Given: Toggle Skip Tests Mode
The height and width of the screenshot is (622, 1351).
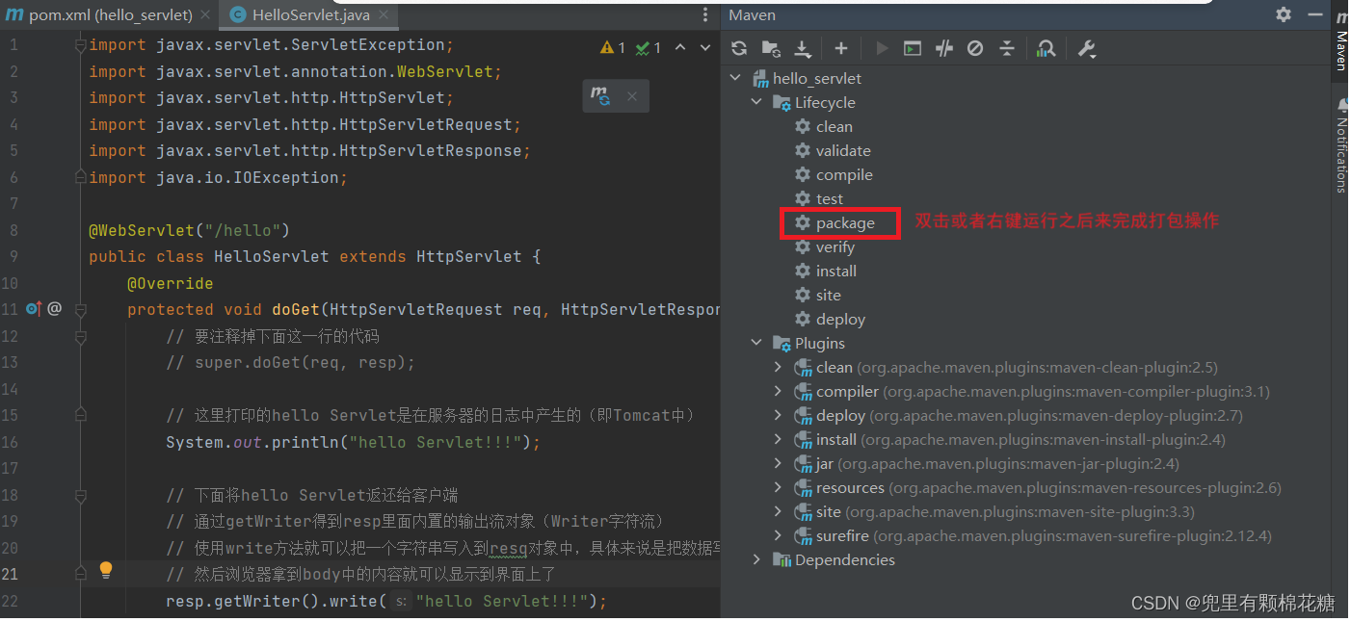Looking at the screenshot, I should 975,48.
